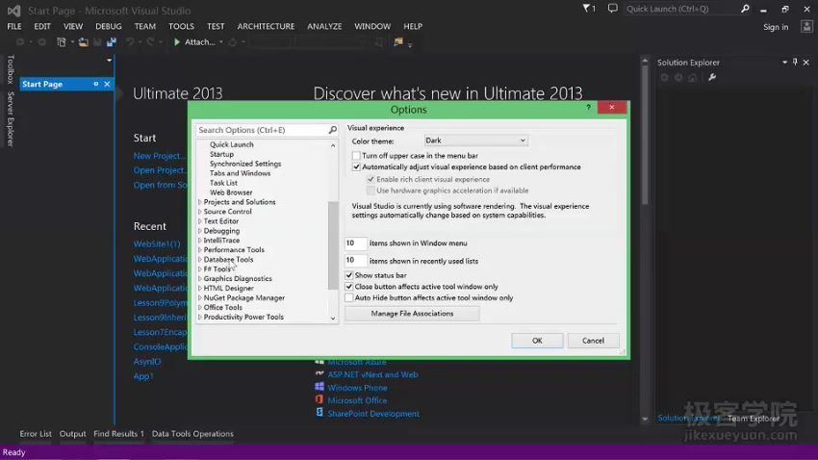
Task: Click the Options dialog help question mark
Action: tap(588, 107)
